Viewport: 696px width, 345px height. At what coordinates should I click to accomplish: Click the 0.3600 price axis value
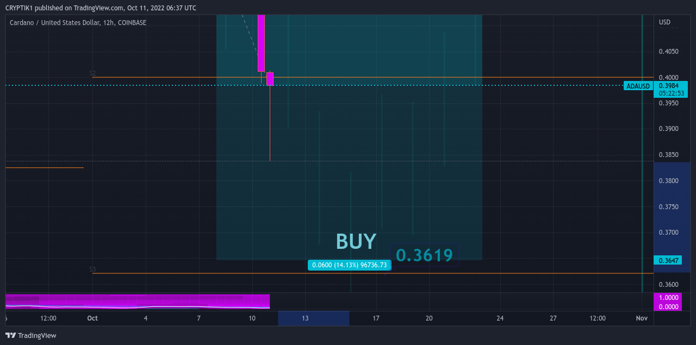668,285
